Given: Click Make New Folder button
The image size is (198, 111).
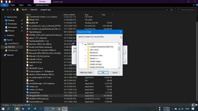Looking at the screenshot, I should (86, 72).
